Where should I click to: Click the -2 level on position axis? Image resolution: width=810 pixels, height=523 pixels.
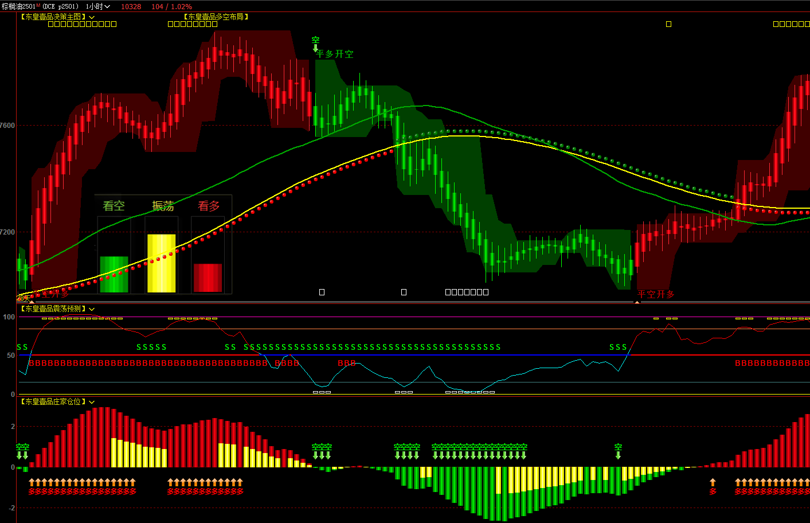(x=11, y=508)
